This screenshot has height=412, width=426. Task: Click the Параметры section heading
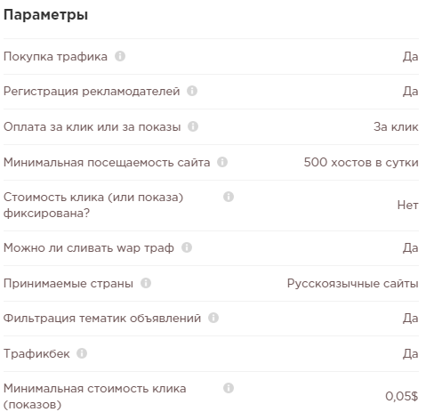pyautogui.click(x=45, y=15)
